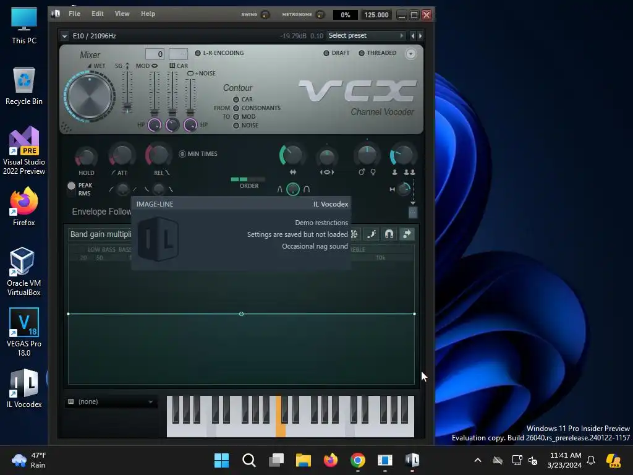Turn the CAR filter knob under CAR fader
633x475 pixels.
click(x=172, y=125)
